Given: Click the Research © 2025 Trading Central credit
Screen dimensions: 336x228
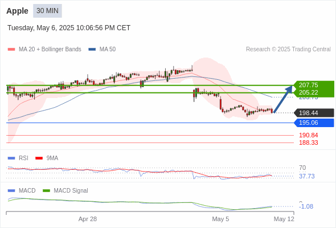Looking at the screenshot, I should pyautogui.click(x=288, y=50).
